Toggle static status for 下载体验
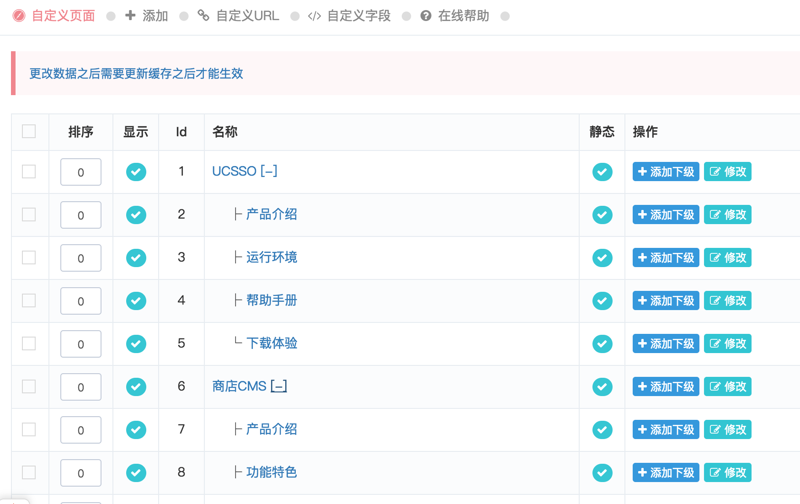The width and height of the screenshot is (800, 504). (603, 344)
